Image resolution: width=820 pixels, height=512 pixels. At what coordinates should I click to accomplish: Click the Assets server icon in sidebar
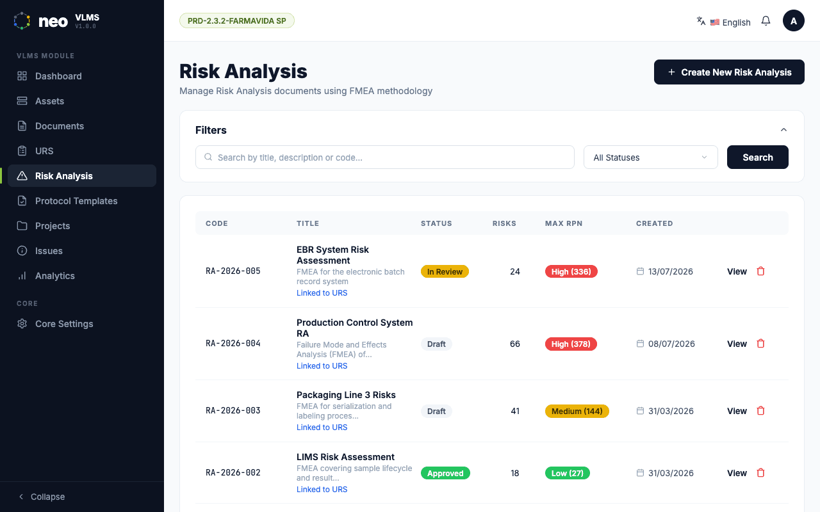point(22,101)
